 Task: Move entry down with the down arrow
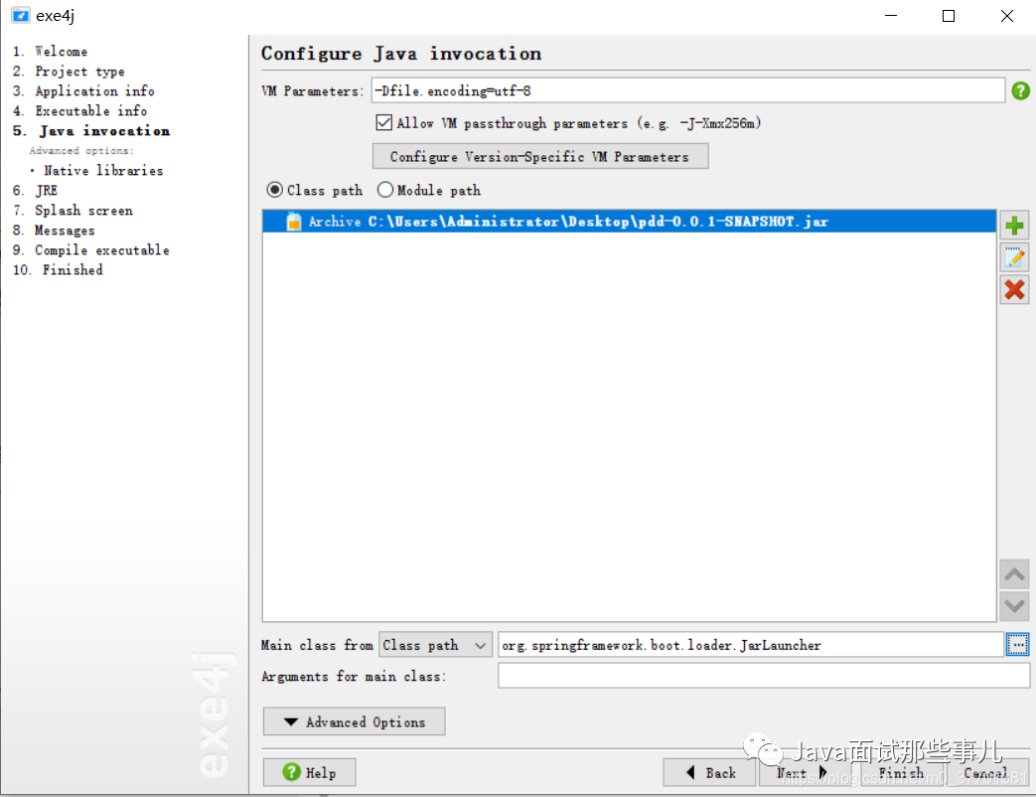[1014, 605]
